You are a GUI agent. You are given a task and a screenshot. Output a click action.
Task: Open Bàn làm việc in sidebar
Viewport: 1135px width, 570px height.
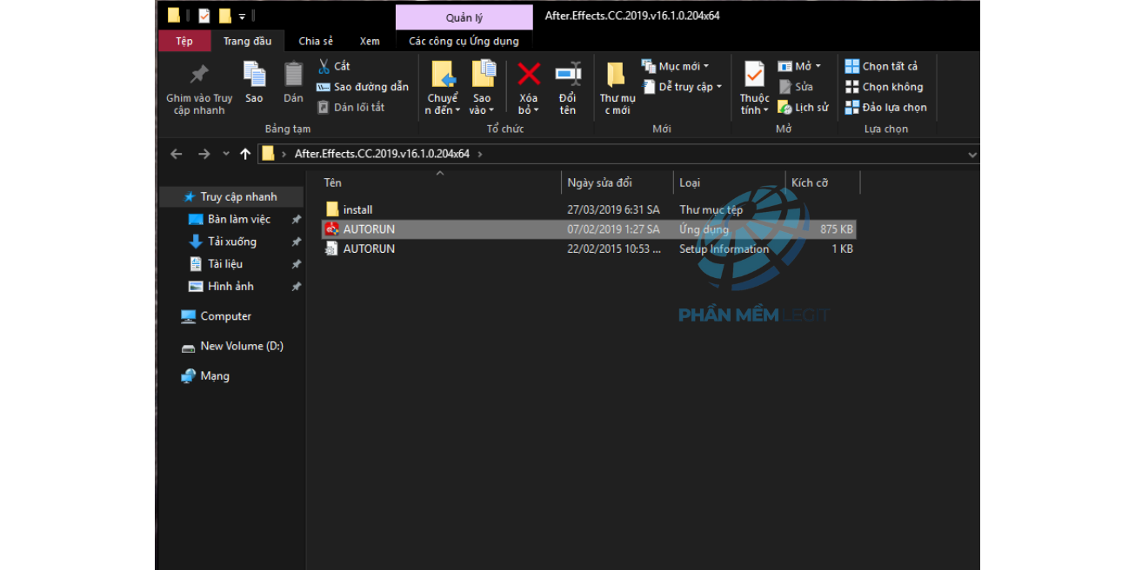tap(239, 220)
